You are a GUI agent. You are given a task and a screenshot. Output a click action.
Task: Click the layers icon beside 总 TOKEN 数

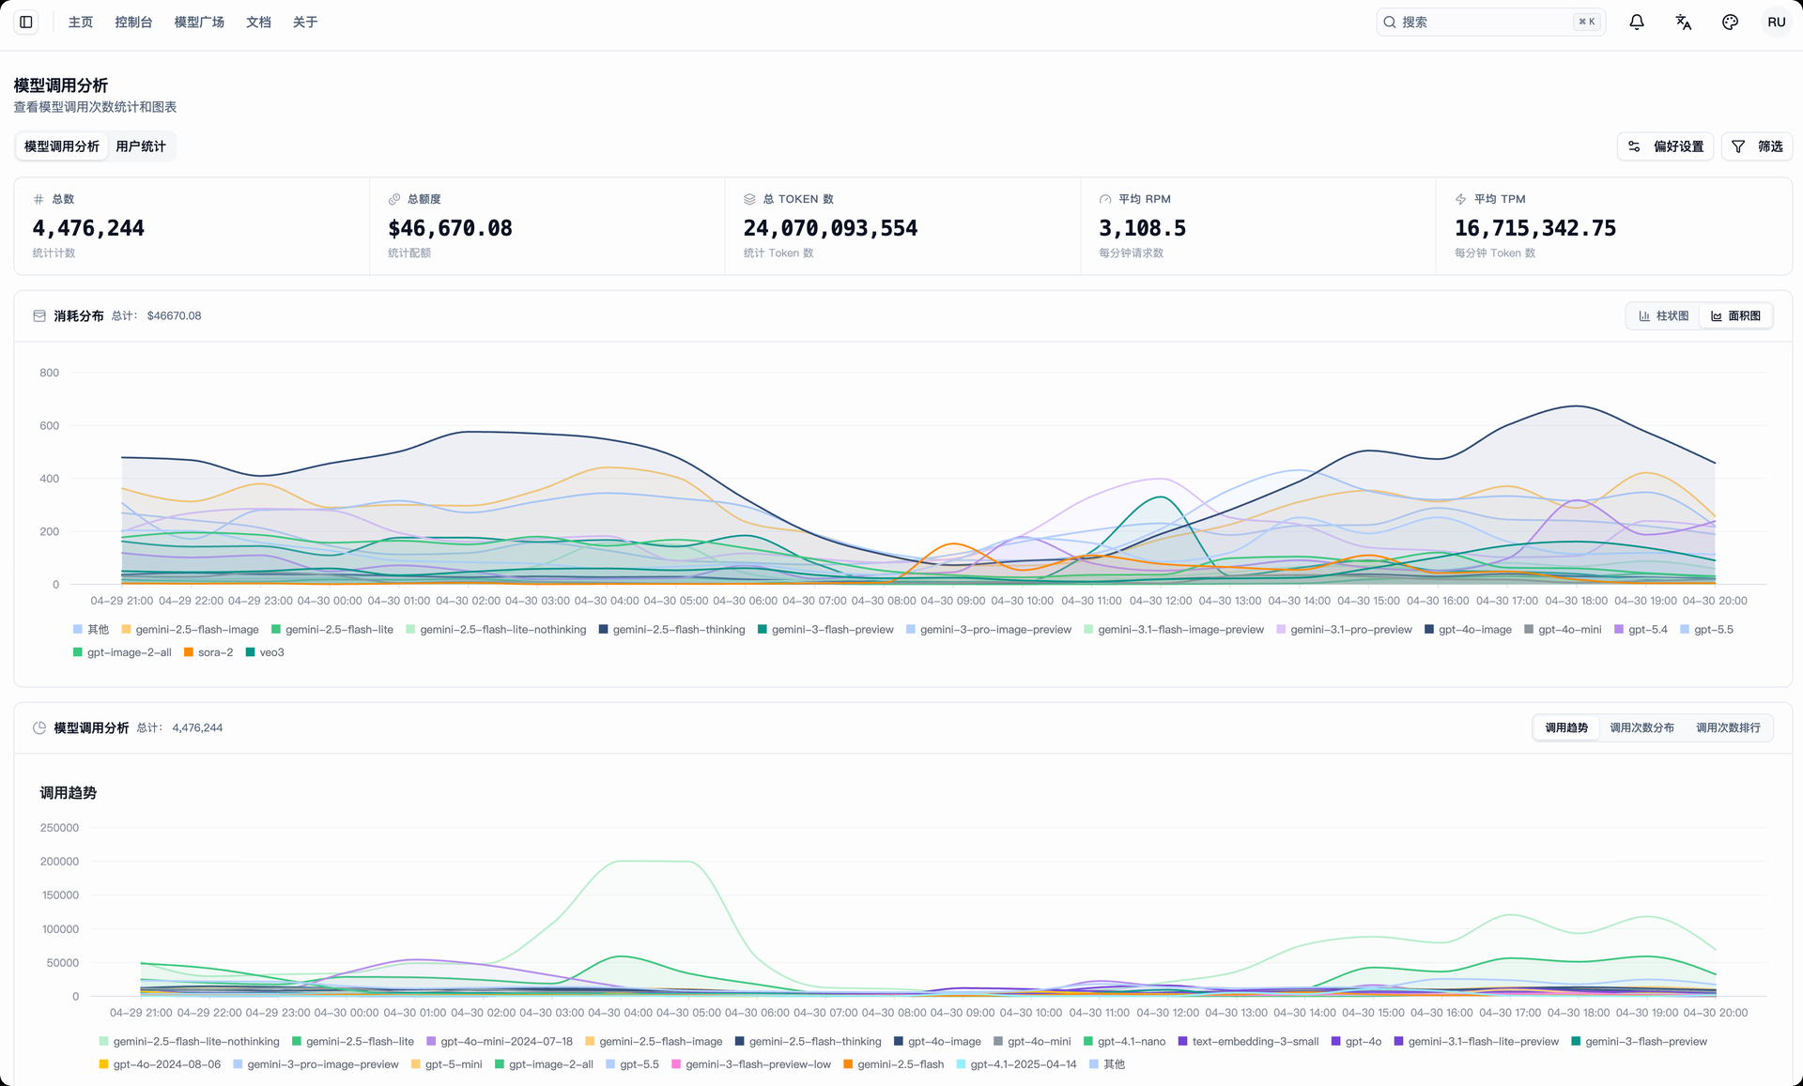749,199
